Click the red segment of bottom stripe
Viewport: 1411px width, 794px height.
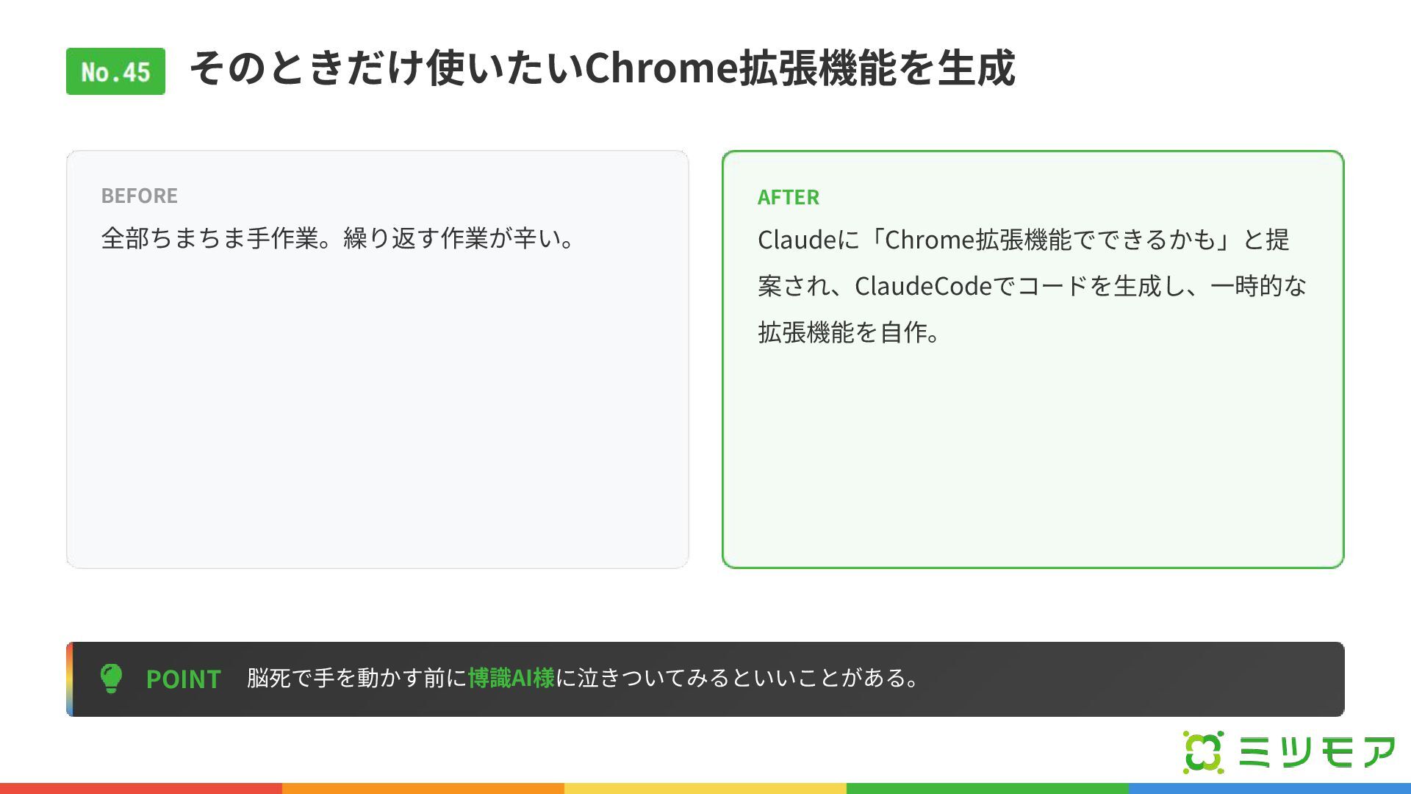click(x=141, y=788)
